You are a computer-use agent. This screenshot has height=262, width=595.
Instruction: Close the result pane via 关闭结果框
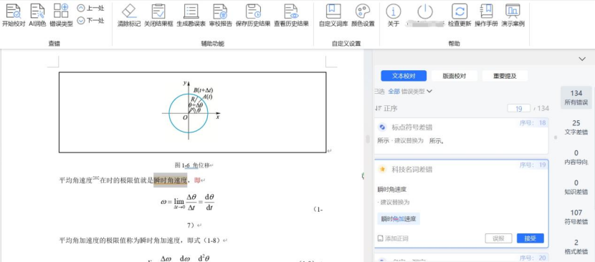[x=158, y=15]
